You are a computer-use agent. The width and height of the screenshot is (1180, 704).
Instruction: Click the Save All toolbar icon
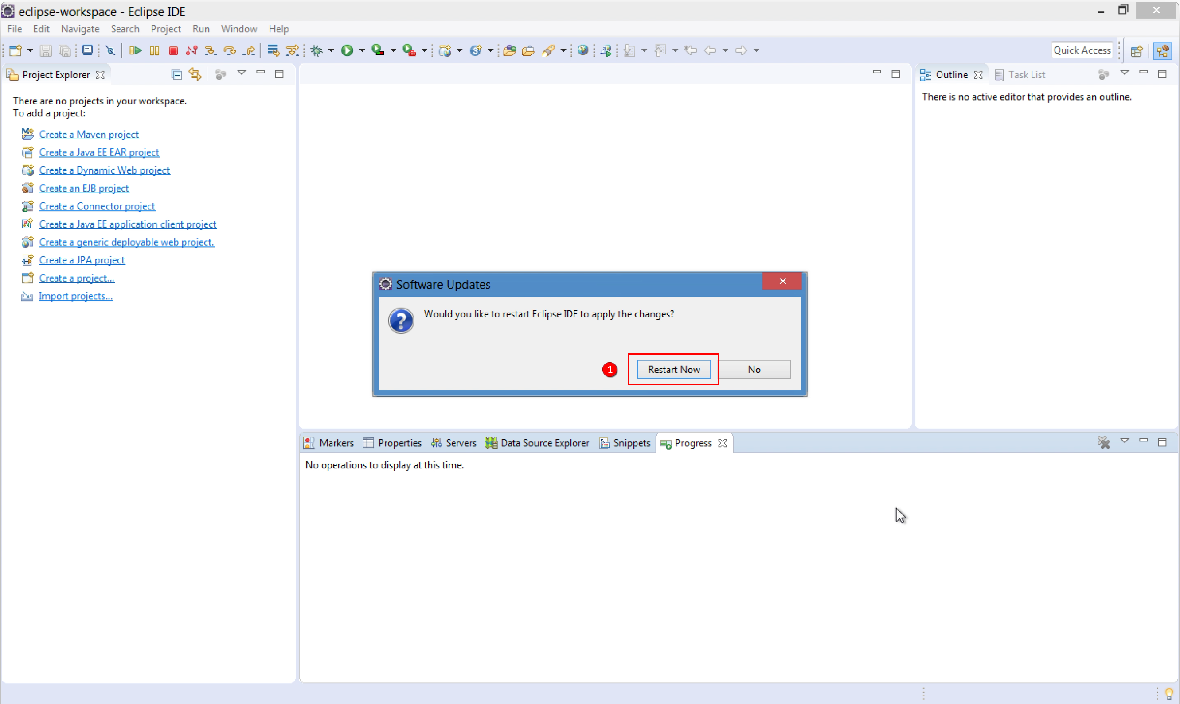pos(64,50)
